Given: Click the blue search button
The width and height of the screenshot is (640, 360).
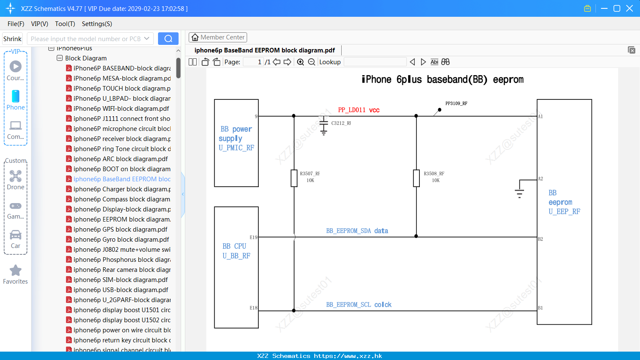Looking at the screenshot, I should 168,39.
